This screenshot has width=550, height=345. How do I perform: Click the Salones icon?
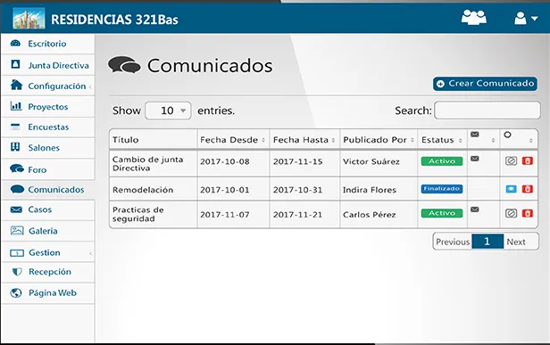(x=15, y=147)
